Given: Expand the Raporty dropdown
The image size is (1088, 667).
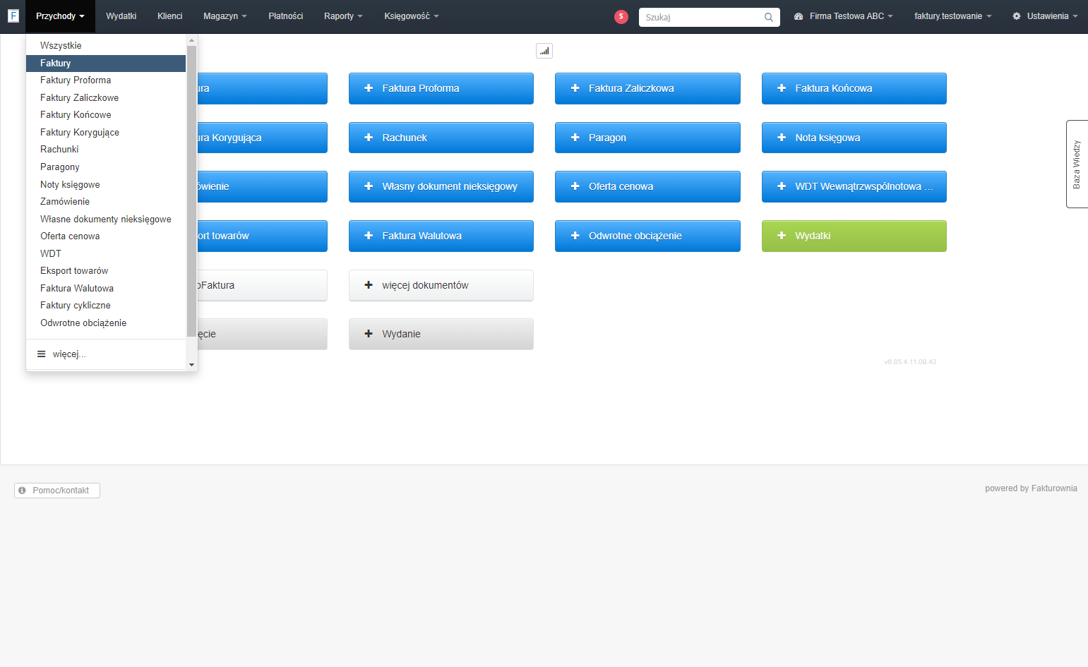Looking at the screenshot, I should pyautogui.click(x=343, y=16).
